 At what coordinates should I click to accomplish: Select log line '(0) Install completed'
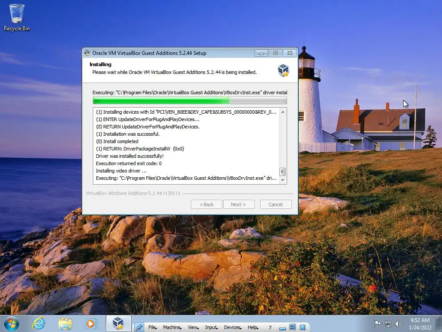pyautogui.click(x=117, y=141)
